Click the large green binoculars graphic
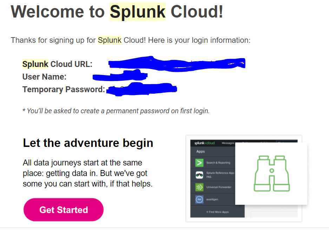This screenshot has width=329, height=230. [x=271, y=174]
